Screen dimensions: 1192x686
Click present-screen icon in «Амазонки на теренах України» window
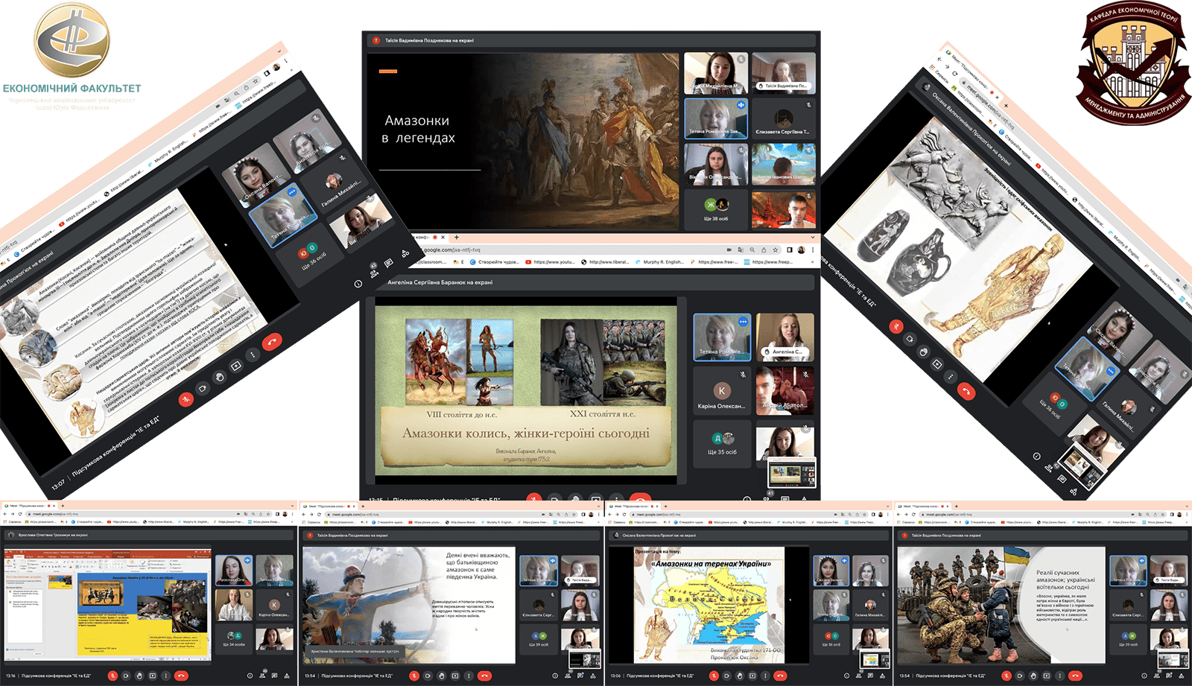point(752,676)
